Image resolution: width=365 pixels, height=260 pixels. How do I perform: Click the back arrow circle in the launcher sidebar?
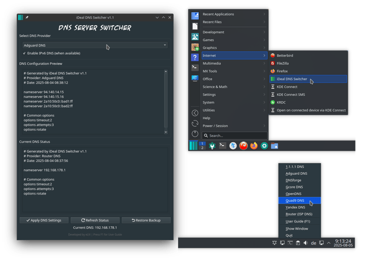coord(195,113)
